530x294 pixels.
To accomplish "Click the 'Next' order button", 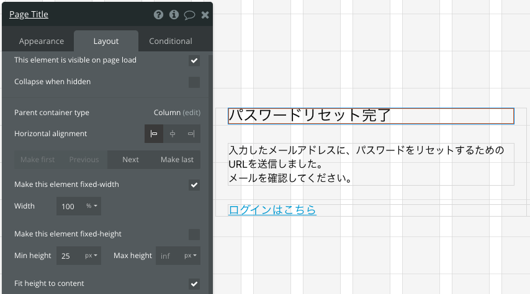I will pyautogui.click(x=130, y=160).
